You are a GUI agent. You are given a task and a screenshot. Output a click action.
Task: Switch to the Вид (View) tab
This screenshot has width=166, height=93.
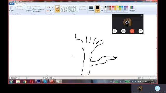click(x=25, y=4)
